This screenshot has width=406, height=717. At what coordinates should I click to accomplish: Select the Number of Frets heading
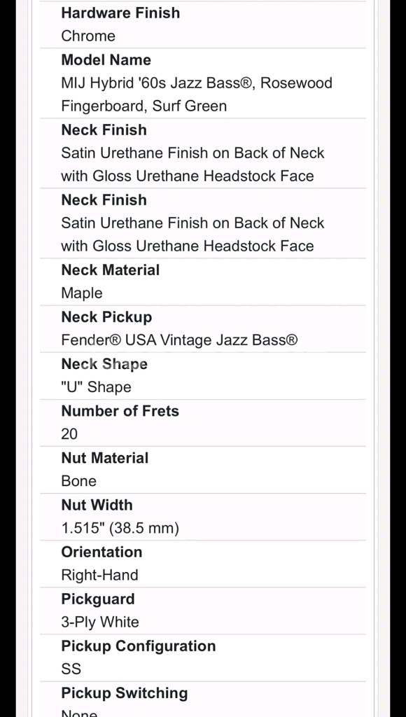[x=120, y=411]
